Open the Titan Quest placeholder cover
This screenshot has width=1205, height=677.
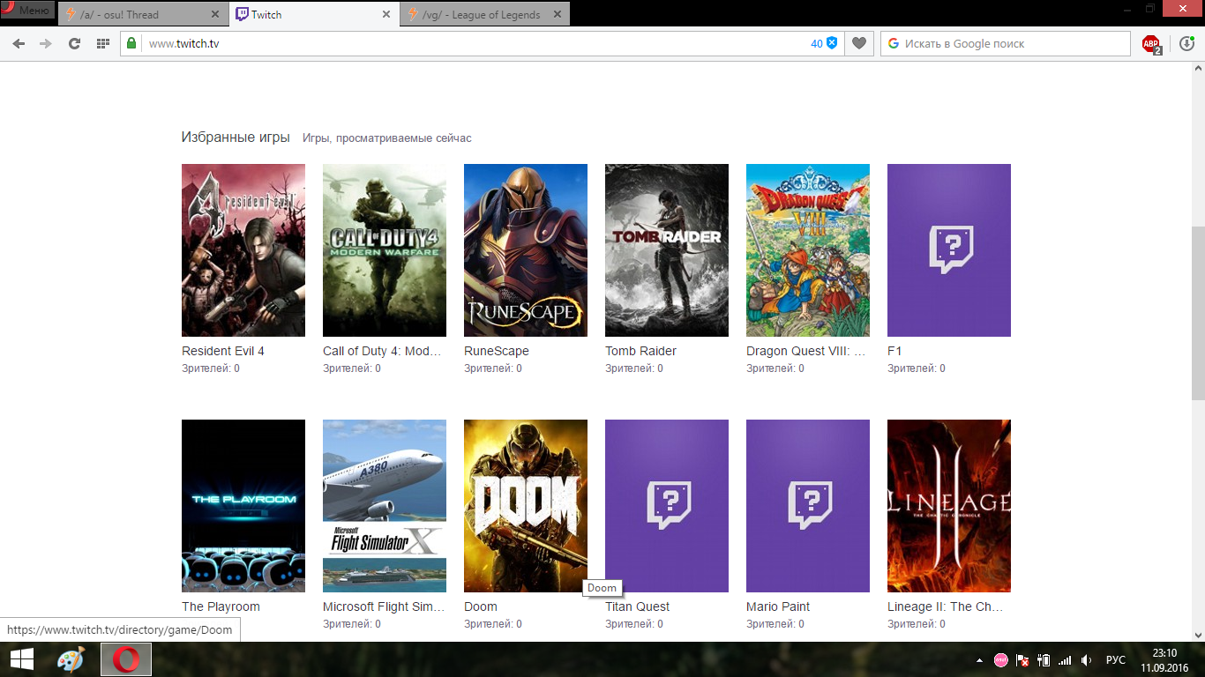pyautogui.click(x=667, y=506)
